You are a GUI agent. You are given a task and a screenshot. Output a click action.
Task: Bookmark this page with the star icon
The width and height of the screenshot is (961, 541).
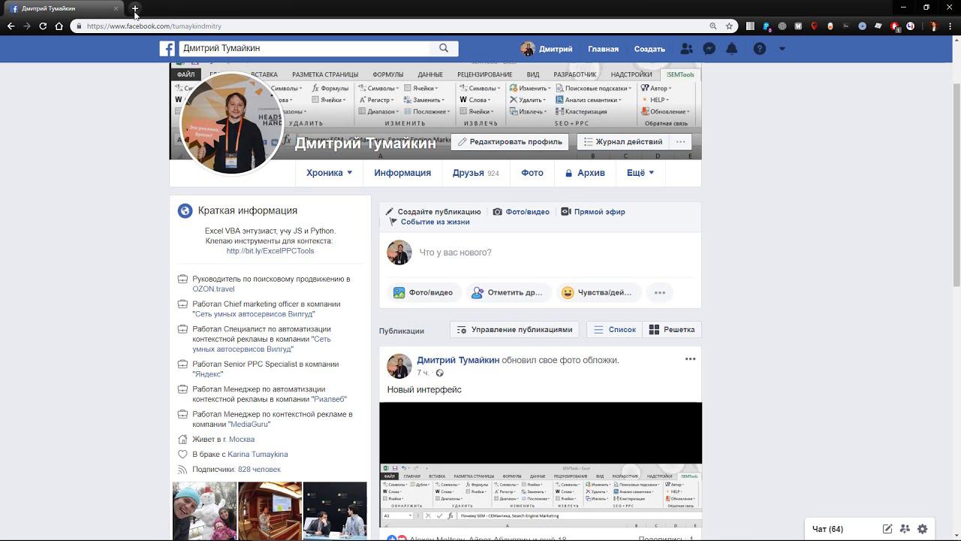tap(729, 26)
